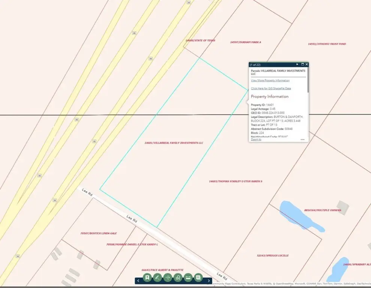371x288 pixels.
Task: Click the Zoom to link in popup
Action: point(256,139)
